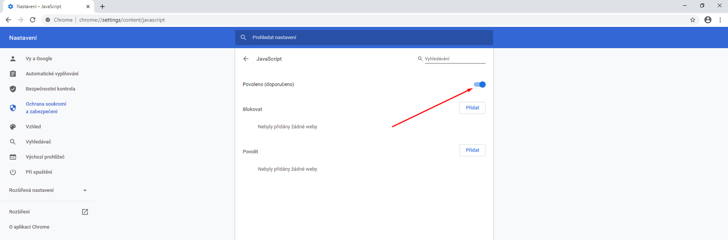Open new tab with plus icon
This screenshot has width=728, height=240.
pos(102,7)
